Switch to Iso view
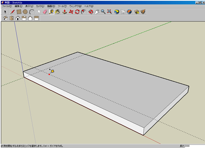 [5, 18]
